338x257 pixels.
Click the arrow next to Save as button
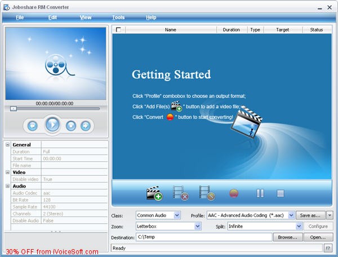click(330, 215)
